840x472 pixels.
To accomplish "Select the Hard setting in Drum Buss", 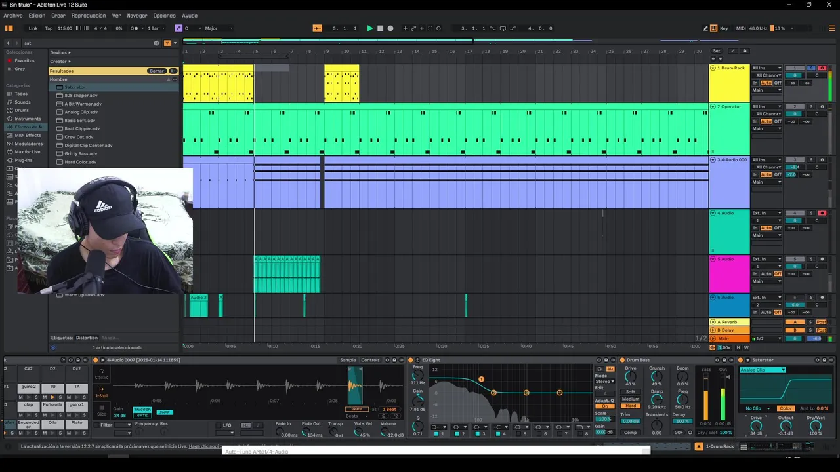I will coord(631,406).
